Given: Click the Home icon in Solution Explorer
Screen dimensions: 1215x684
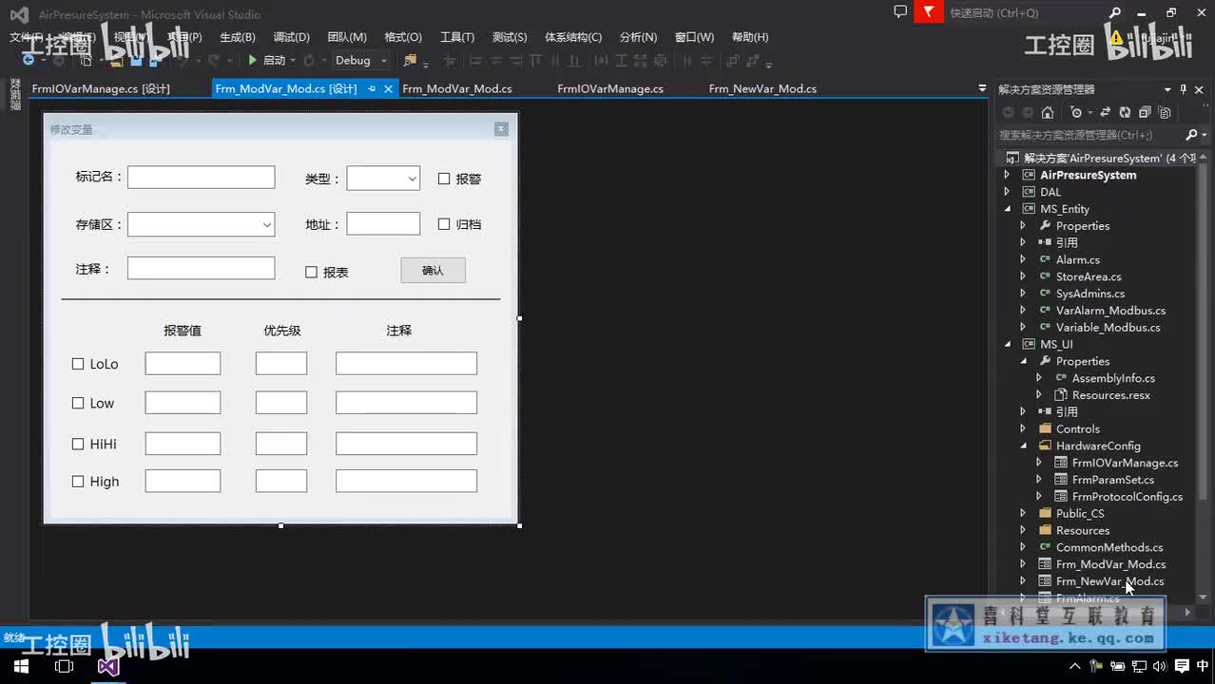Looking at the screenshot, I should tap(1048, 113).
